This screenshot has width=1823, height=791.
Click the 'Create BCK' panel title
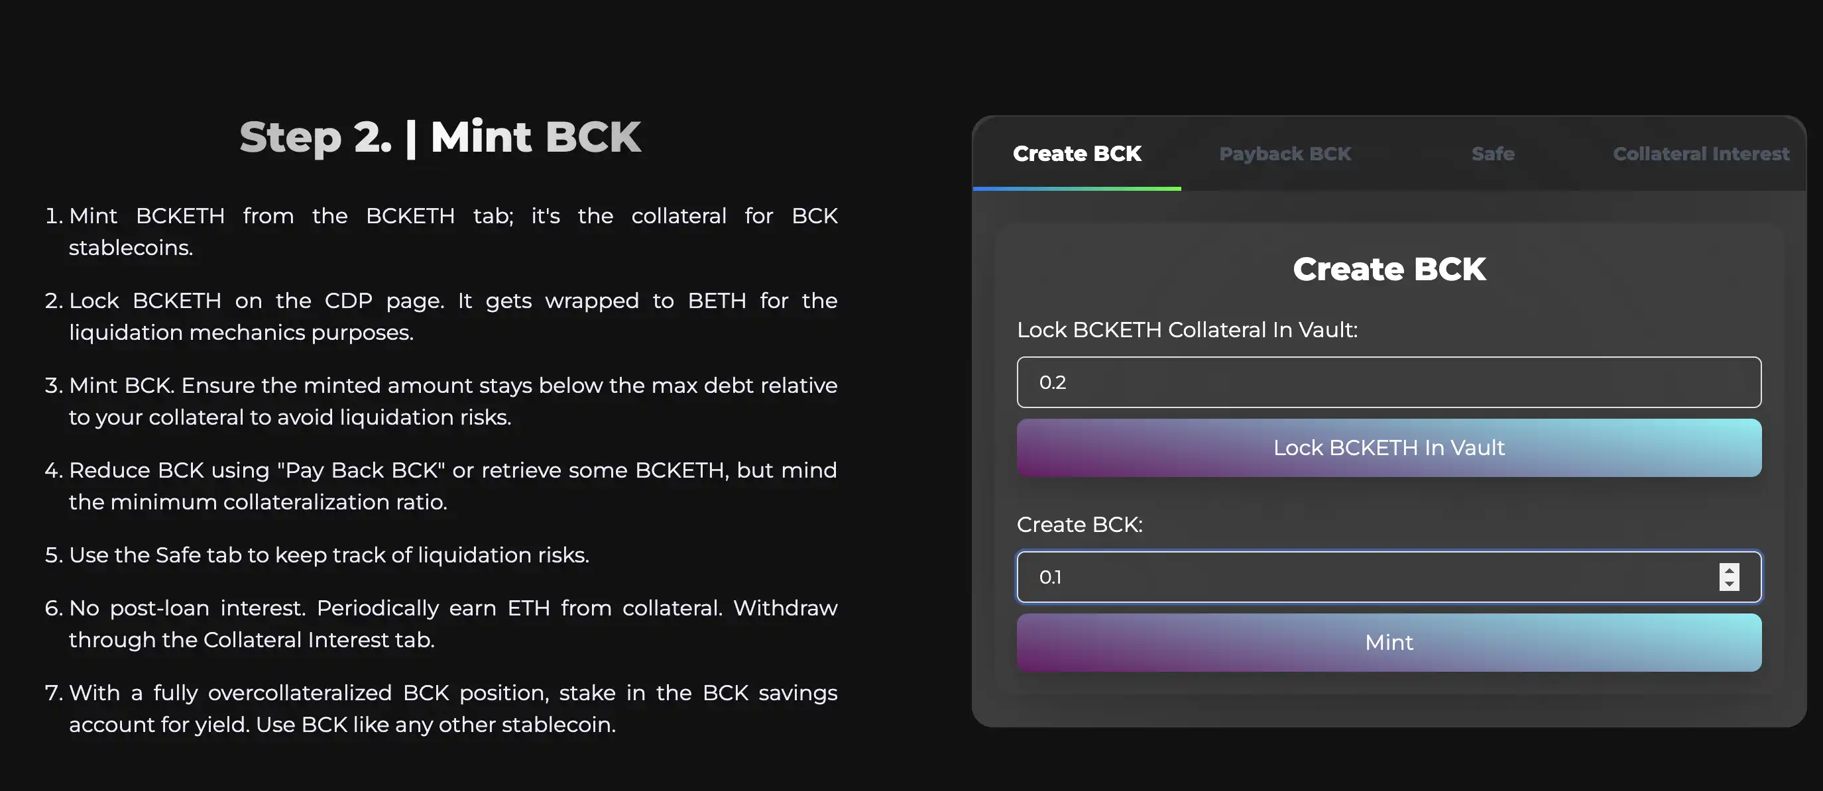[x=1389, y=269]
